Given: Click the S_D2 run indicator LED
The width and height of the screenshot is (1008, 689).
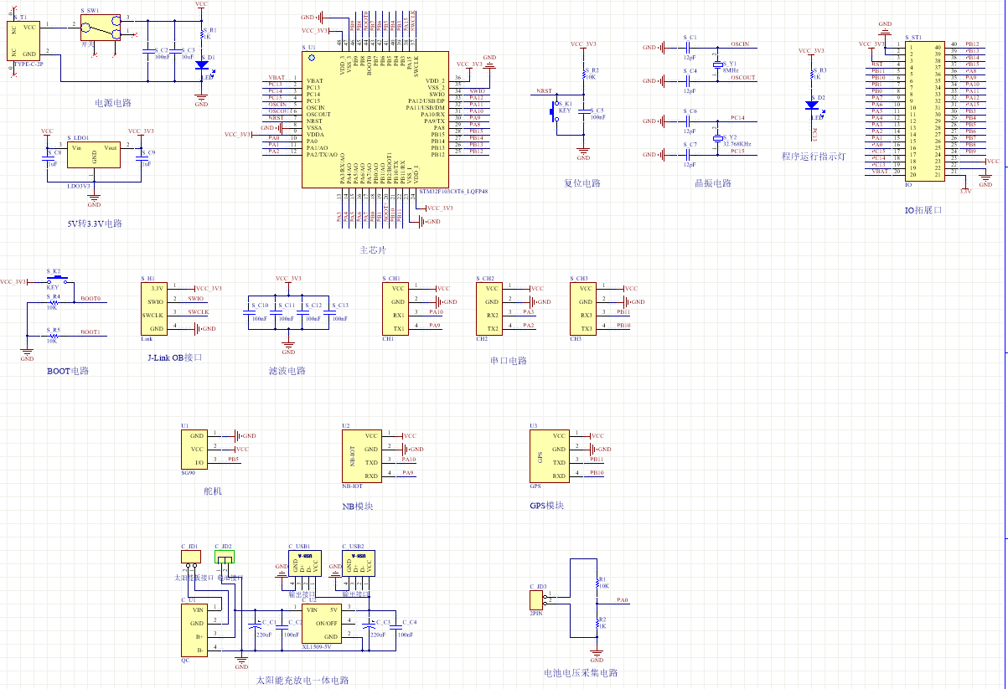Looking at the screenshot, I should pos(811,105).
